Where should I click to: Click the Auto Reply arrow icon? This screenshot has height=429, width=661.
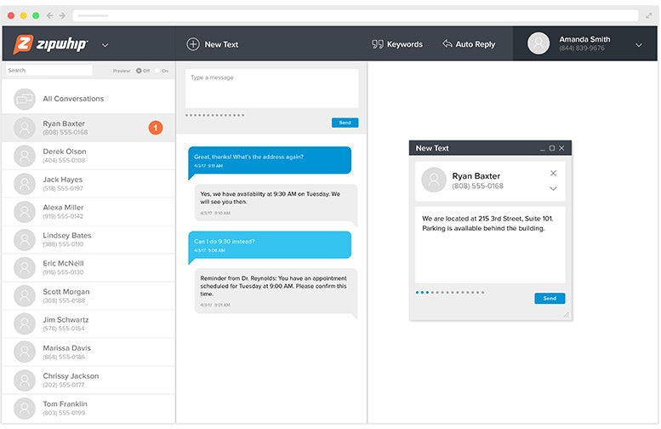[447, 44]
